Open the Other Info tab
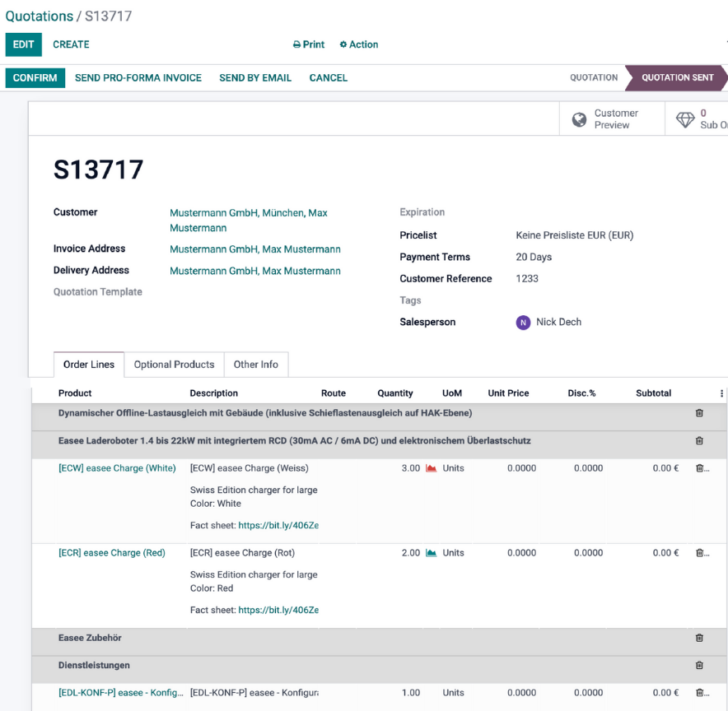This screenshot has height=711, width=728. pyautogui.click(x=255, y=365)
